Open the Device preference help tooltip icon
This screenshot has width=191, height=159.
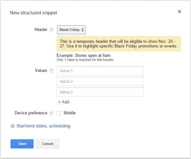coord(51,113)
